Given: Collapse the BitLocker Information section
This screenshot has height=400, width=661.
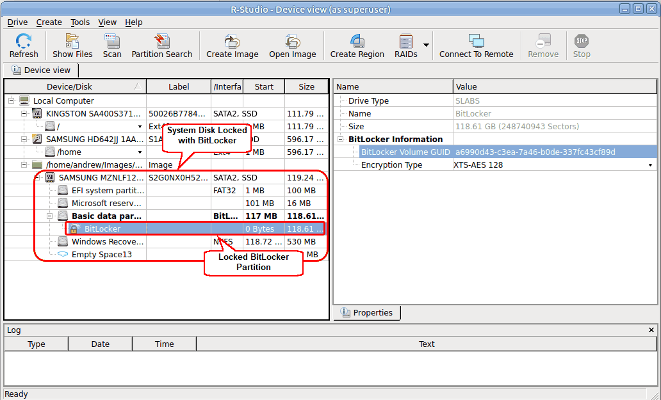Looking at the screenshot, I should (341, 140).
